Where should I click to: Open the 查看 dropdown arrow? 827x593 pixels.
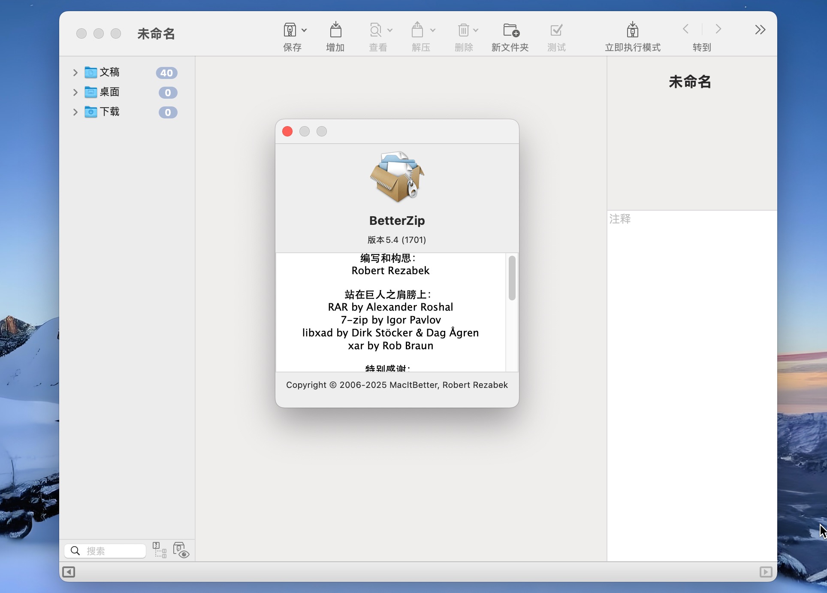coord(390,30)
